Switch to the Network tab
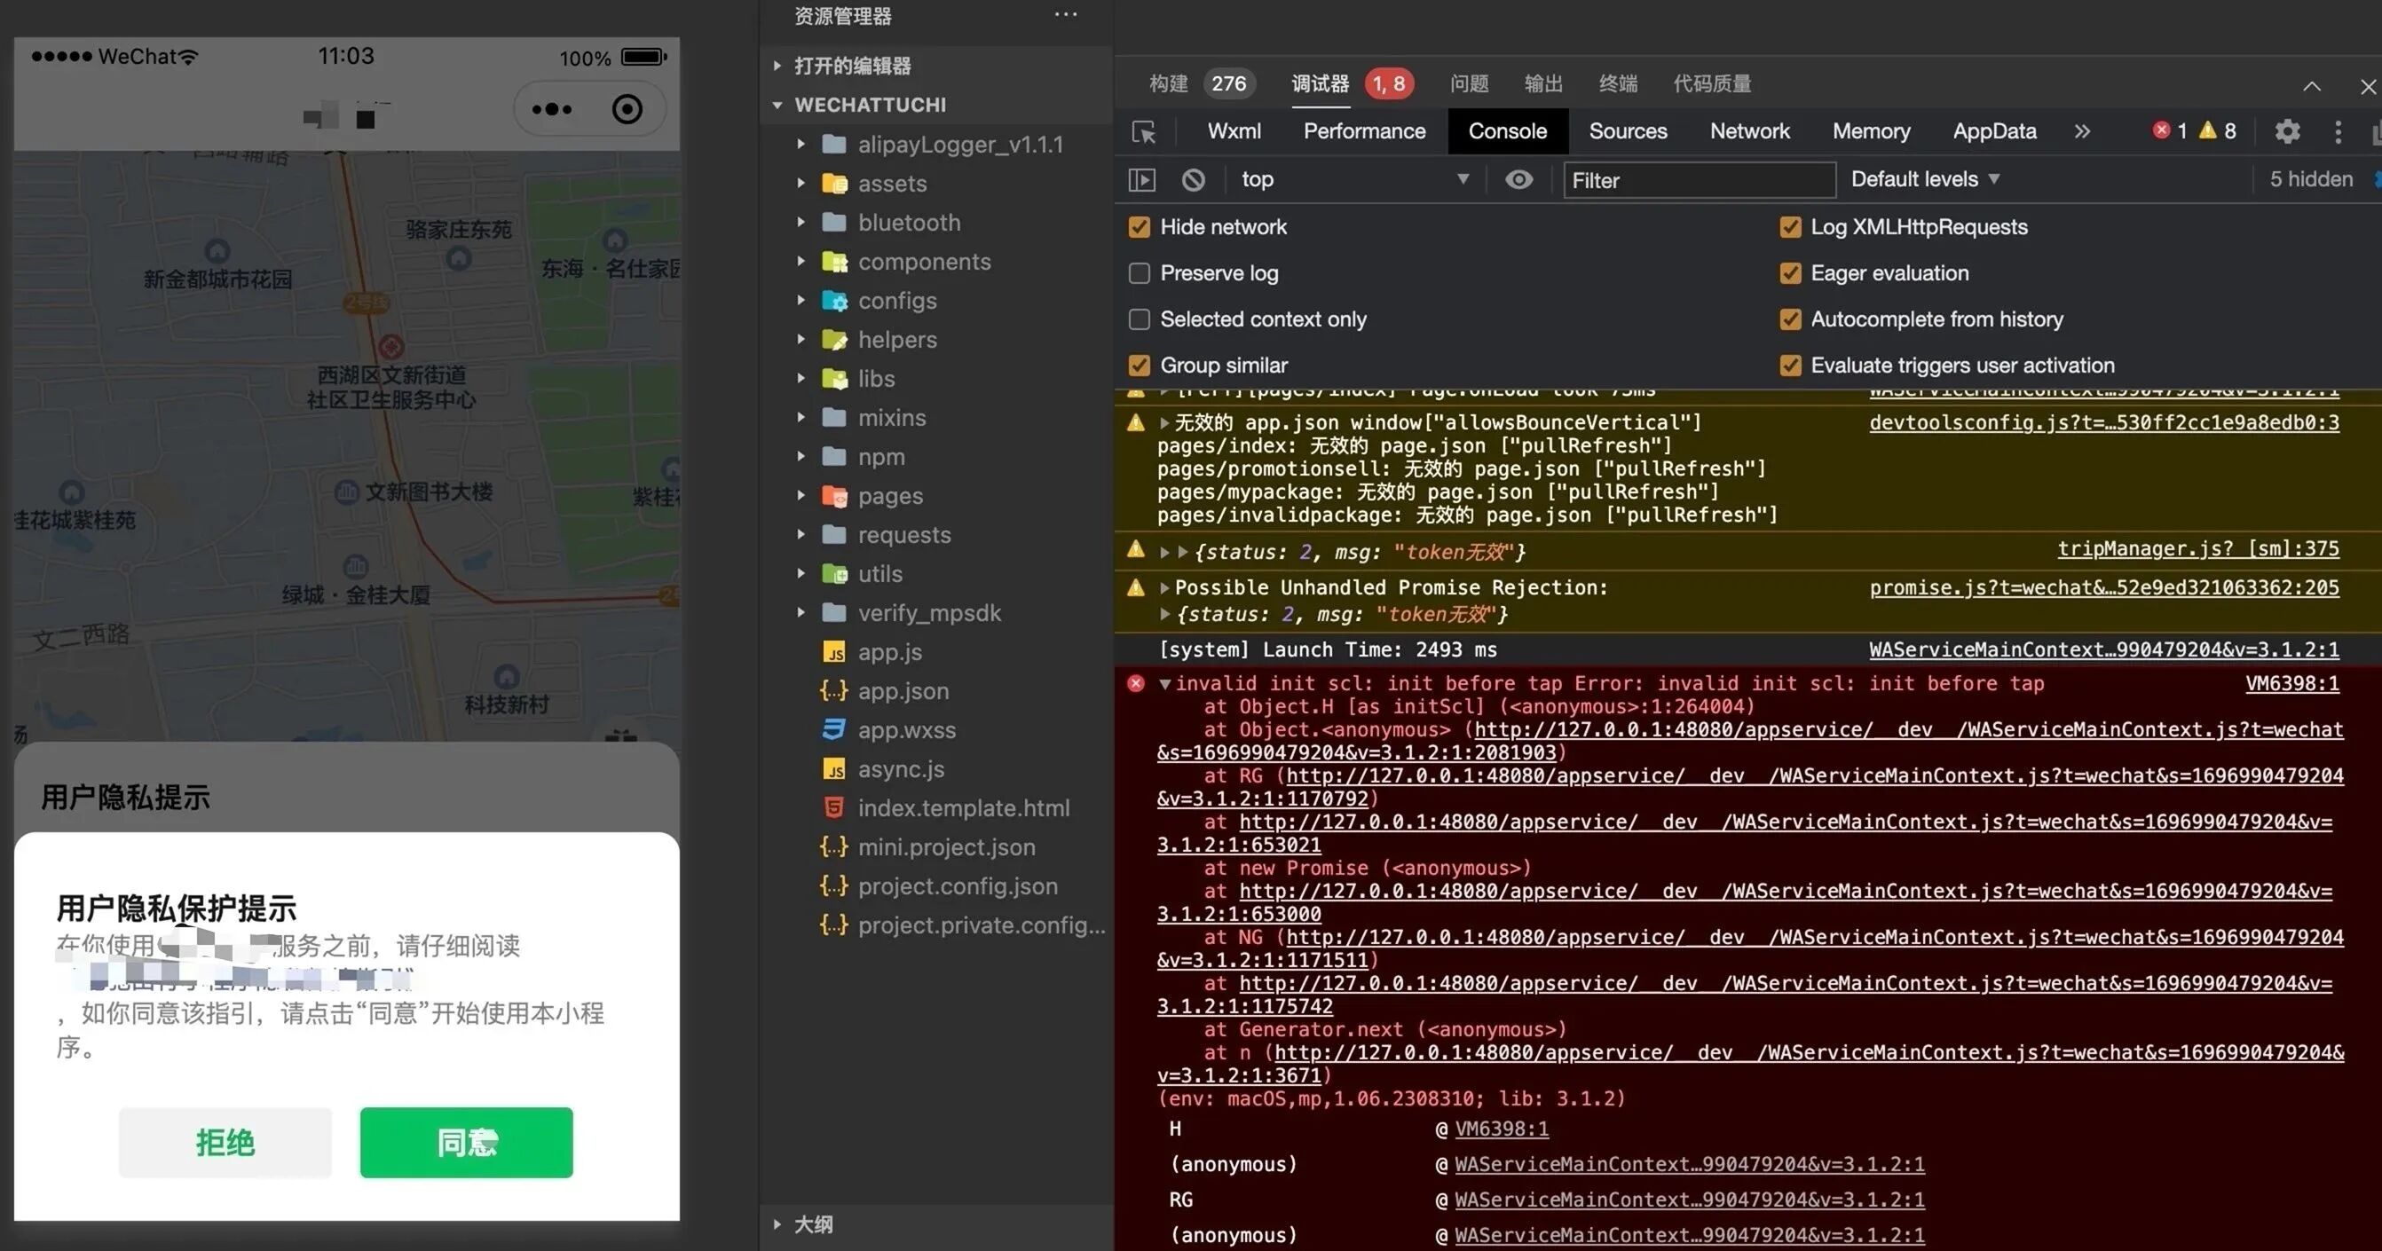The width and height of the screenshot is (2382, 1251). point(1748,131)
